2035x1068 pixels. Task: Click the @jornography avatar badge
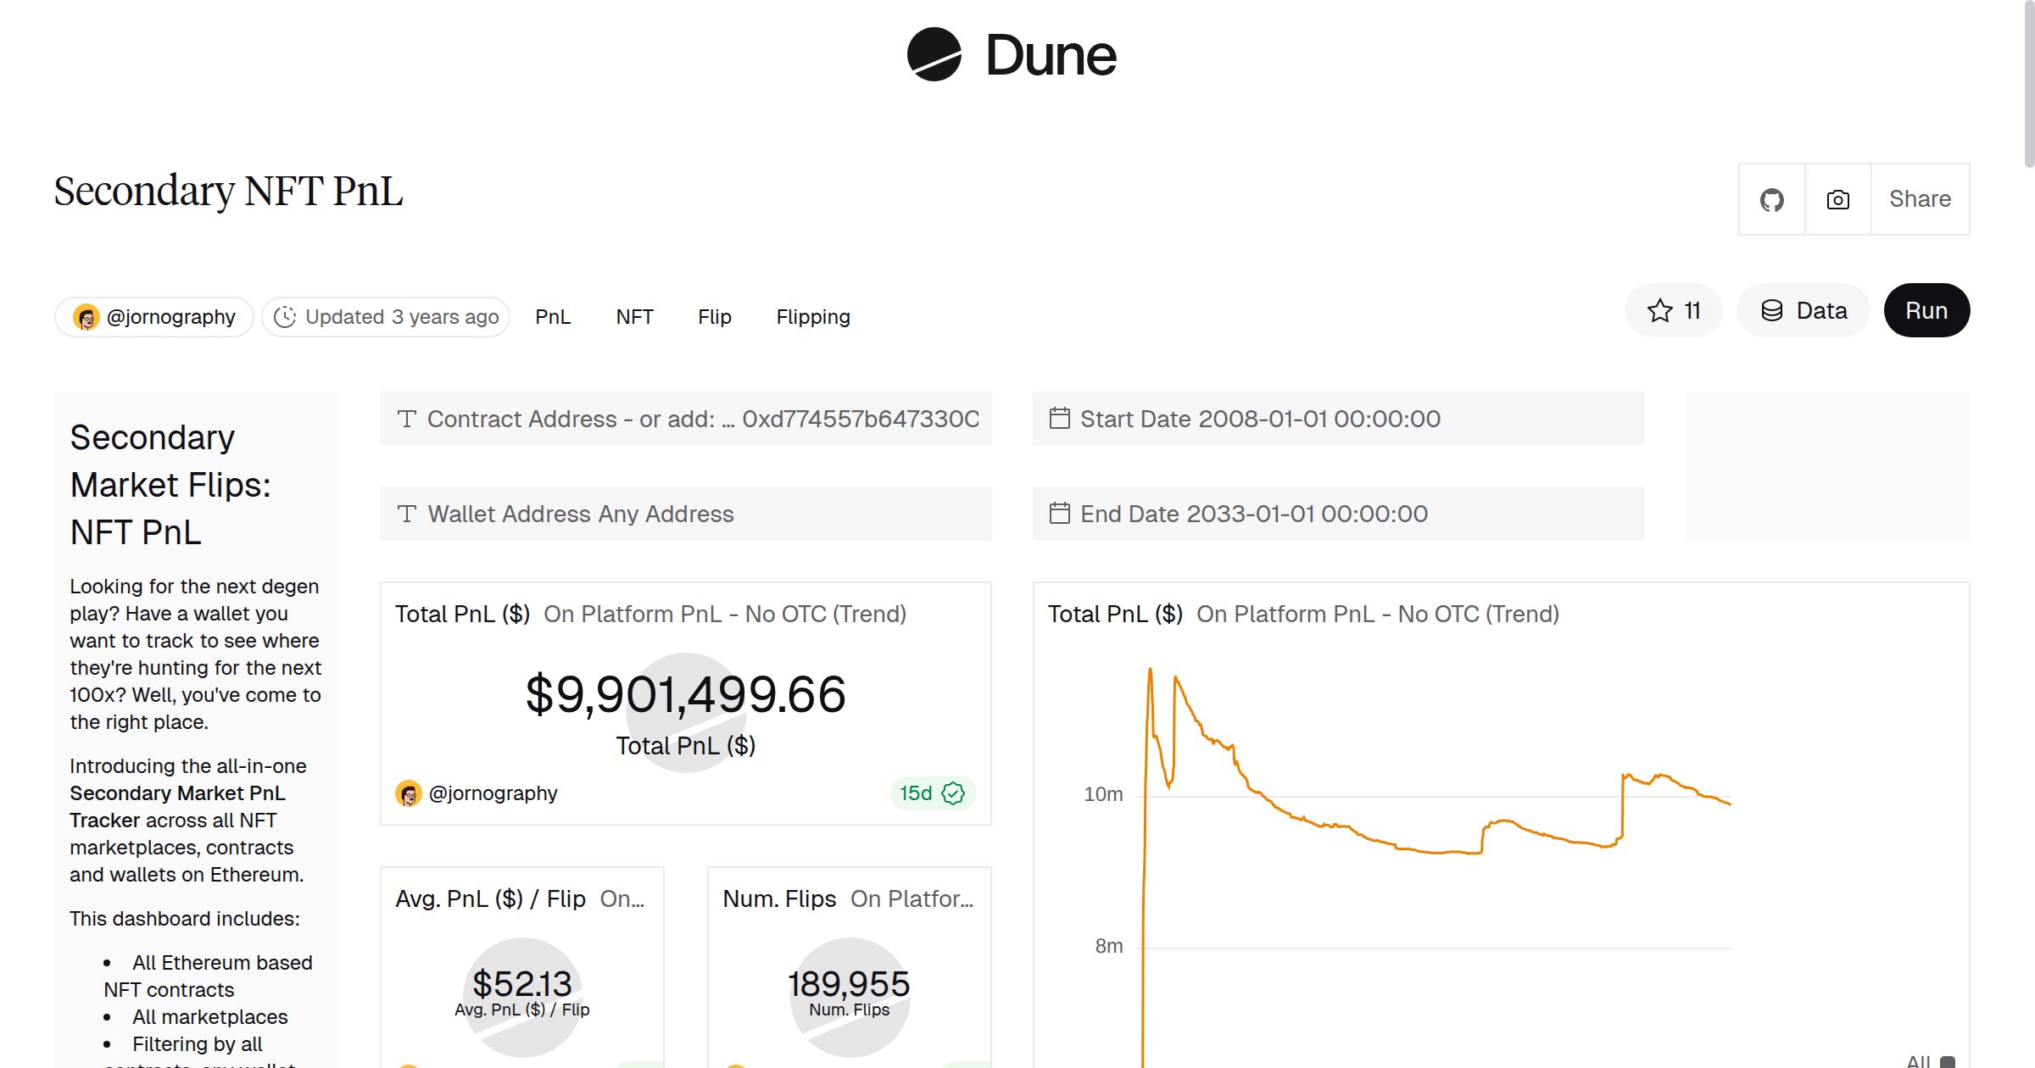(x=86, y=316)
